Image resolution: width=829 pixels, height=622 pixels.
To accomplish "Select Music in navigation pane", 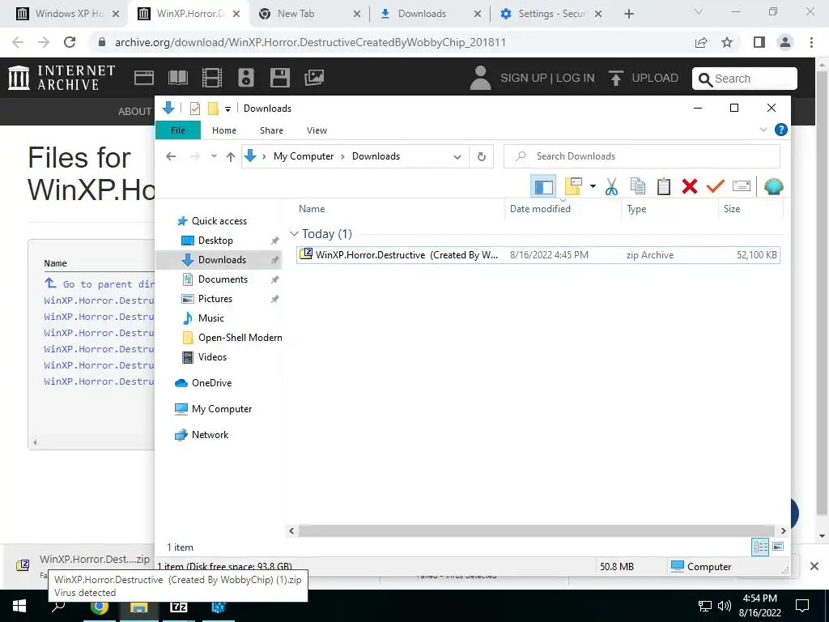I will 211,318.
